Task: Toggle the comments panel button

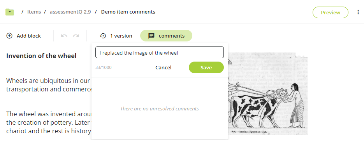Action: [x=166, y=36]
